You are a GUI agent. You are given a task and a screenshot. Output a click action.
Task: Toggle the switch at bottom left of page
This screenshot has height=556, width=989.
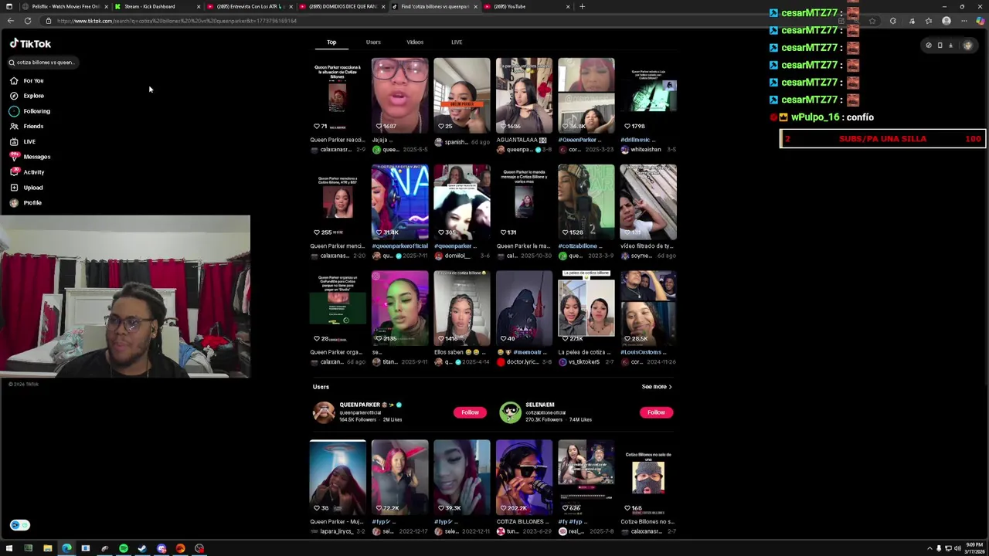pos(20,525)
